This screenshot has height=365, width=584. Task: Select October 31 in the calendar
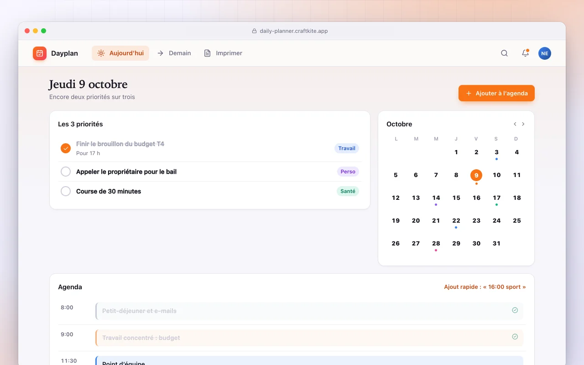point(496,244)
